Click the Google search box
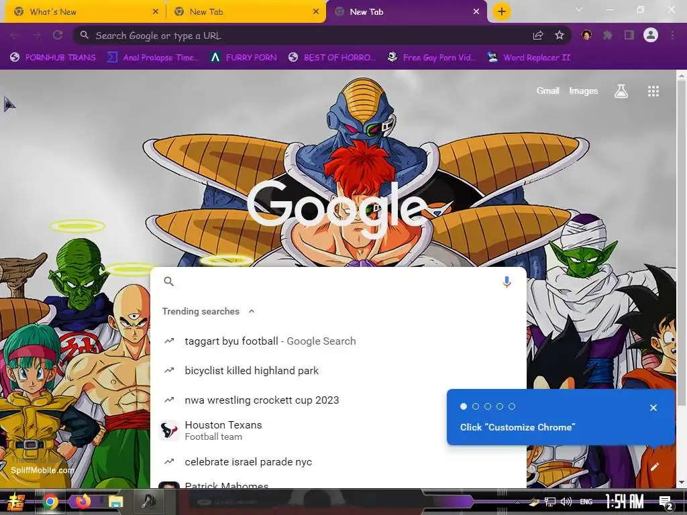This screenshot has width=687, height=515. (x=337, y=282)
